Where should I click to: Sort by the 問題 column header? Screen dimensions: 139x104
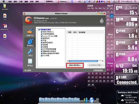pos(70,32)
